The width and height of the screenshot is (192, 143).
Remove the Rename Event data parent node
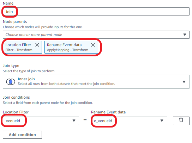coord(93,45)
